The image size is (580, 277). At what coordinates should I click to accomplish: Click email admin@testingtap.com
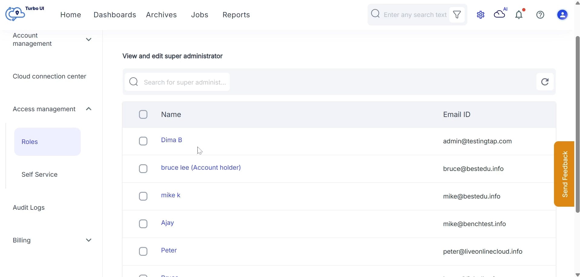[477, 141]
